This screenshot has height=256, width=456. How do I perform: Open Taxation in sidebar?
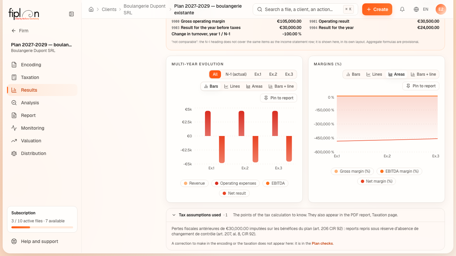click(42, 77)
